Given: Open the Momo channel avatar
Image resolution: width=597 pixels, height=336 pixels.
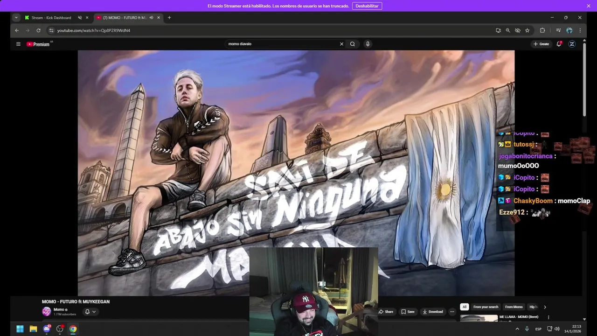Looking at the screenshot, I should (46, 311).
